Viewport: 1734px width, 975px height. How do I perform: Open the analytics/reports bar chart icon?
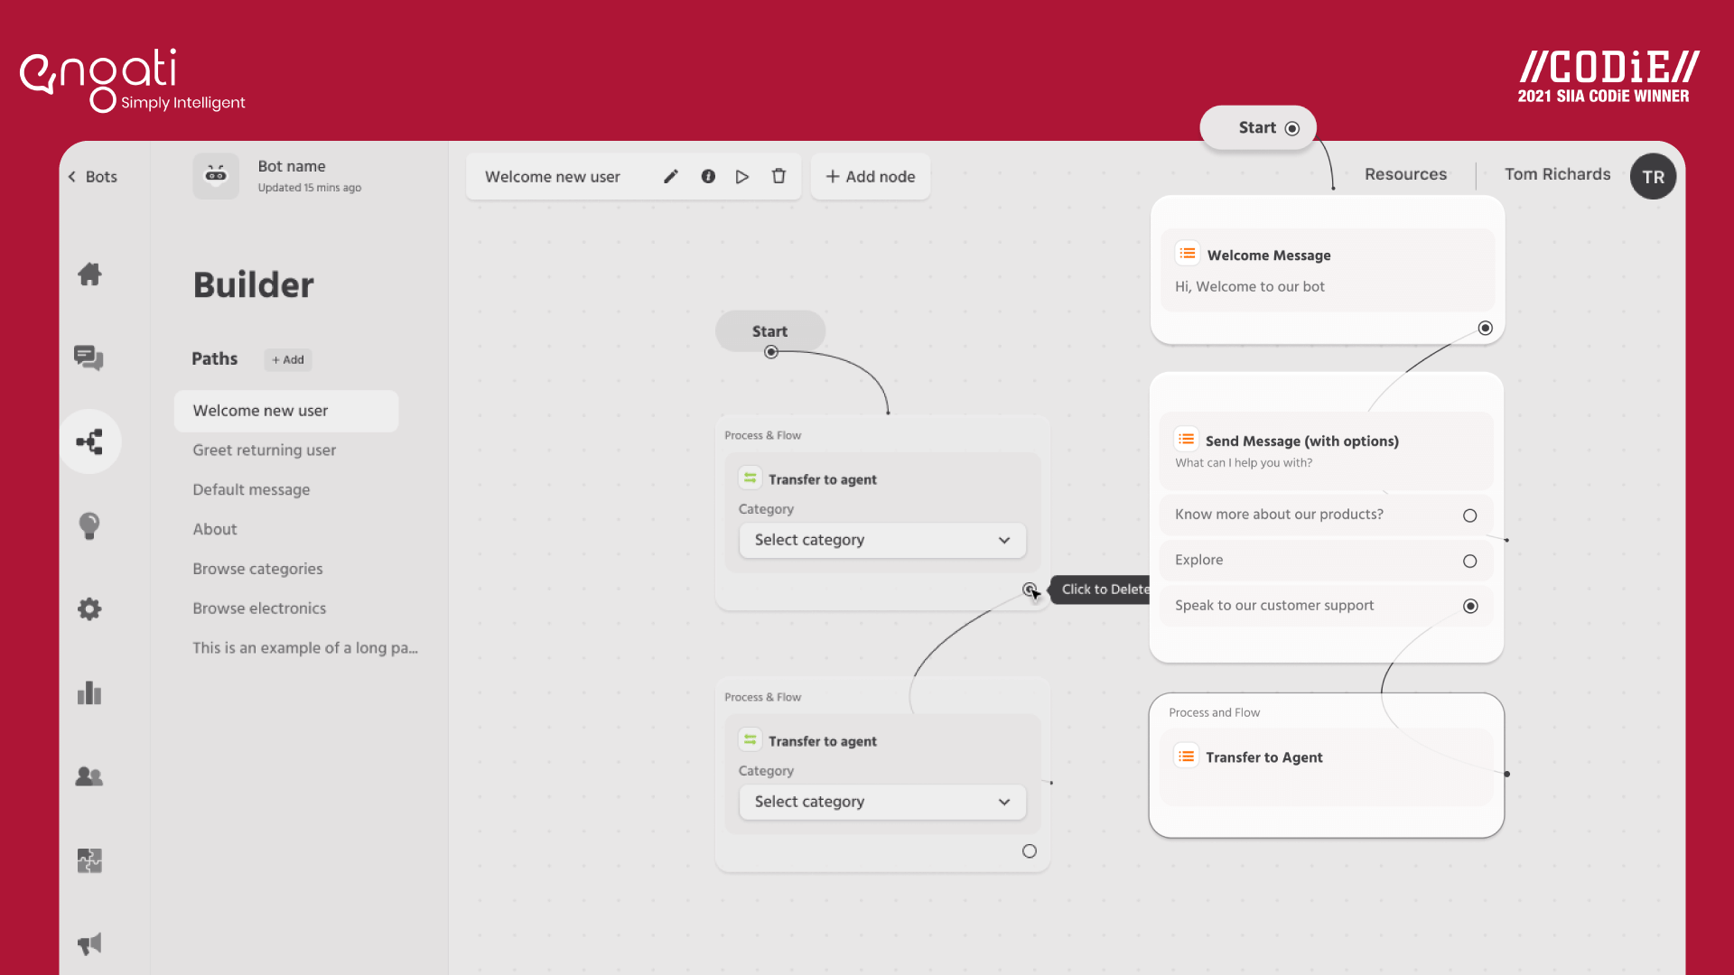[89, 692]
